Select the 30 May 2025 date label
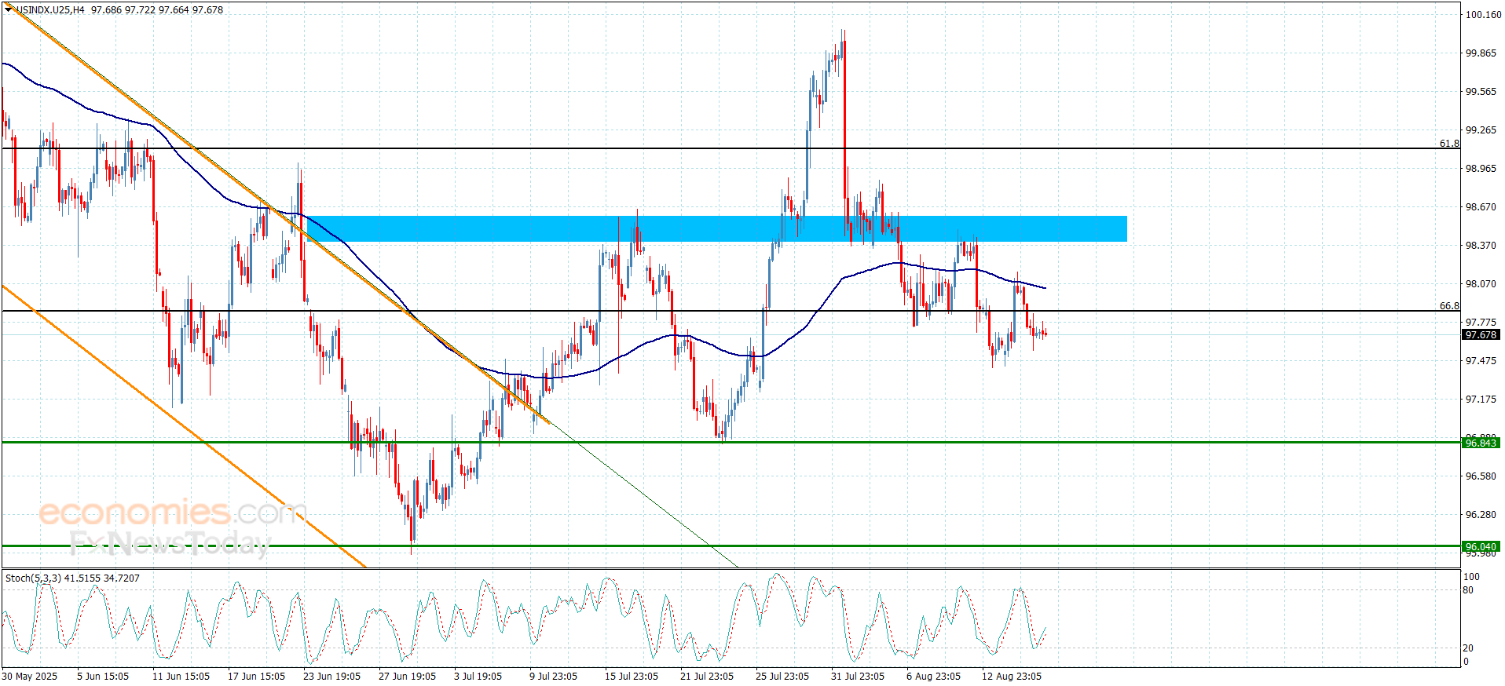 click(x=30, y=677)
